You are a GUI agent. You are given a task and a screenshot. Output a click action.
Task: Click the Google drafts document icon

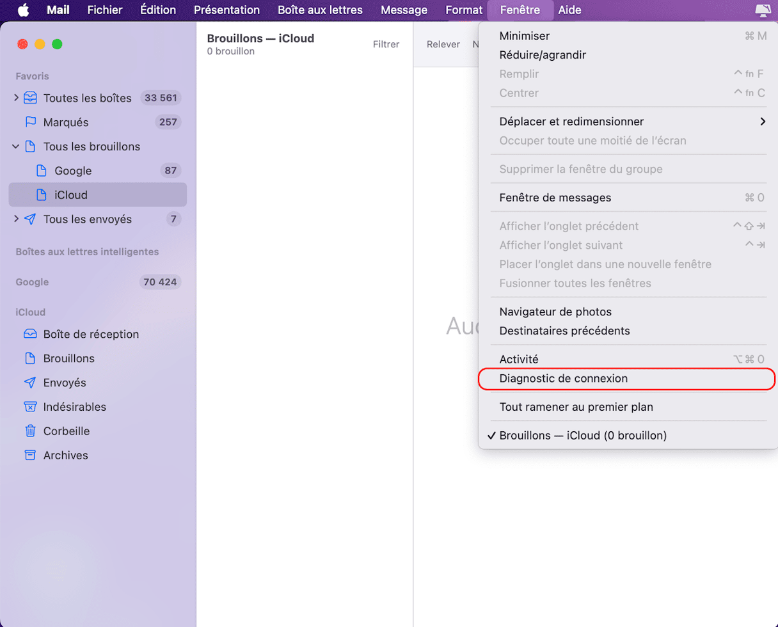pos(42,171)
